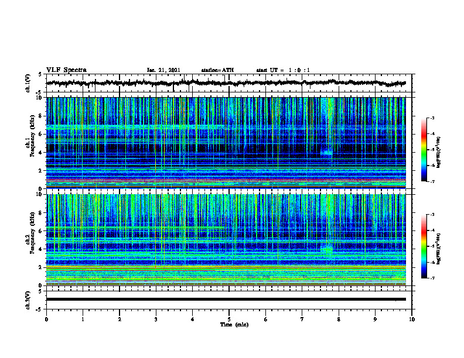The height and width of the screenshot is (358, 464).
Task: Click the "5" tick label on ch.1(V) axis
Action: click(40, 75)
